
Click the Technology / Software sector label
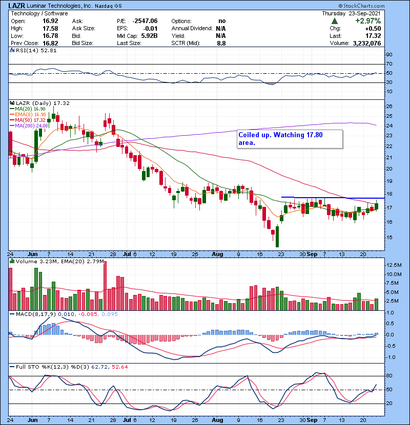pyautogui.click(x=39, y=13)
